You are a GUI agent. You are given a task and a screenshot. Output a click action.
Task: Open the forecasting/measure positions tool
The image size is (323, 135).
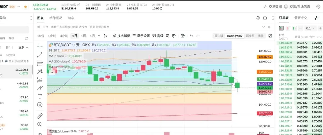(40, 80)
